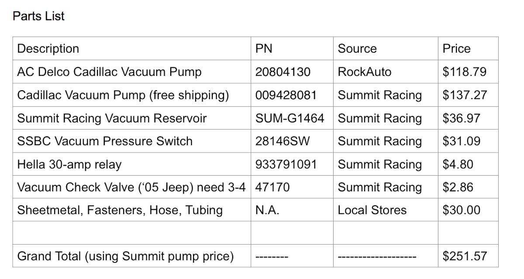Click part number 009428081

(286, 95)
